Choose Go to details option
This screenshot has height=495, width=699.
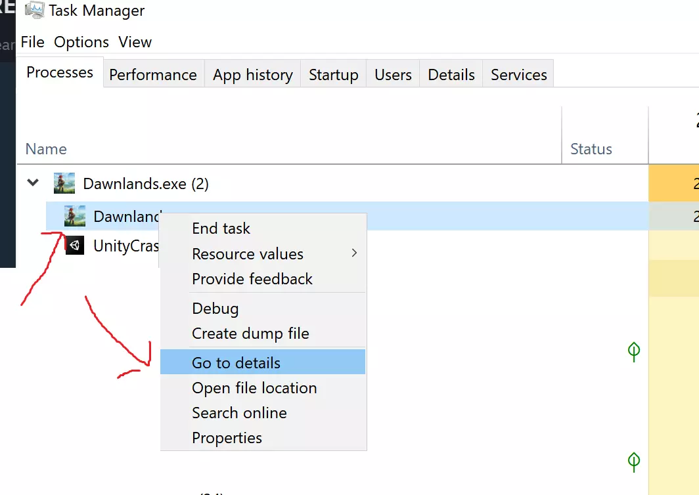(236, 362)
